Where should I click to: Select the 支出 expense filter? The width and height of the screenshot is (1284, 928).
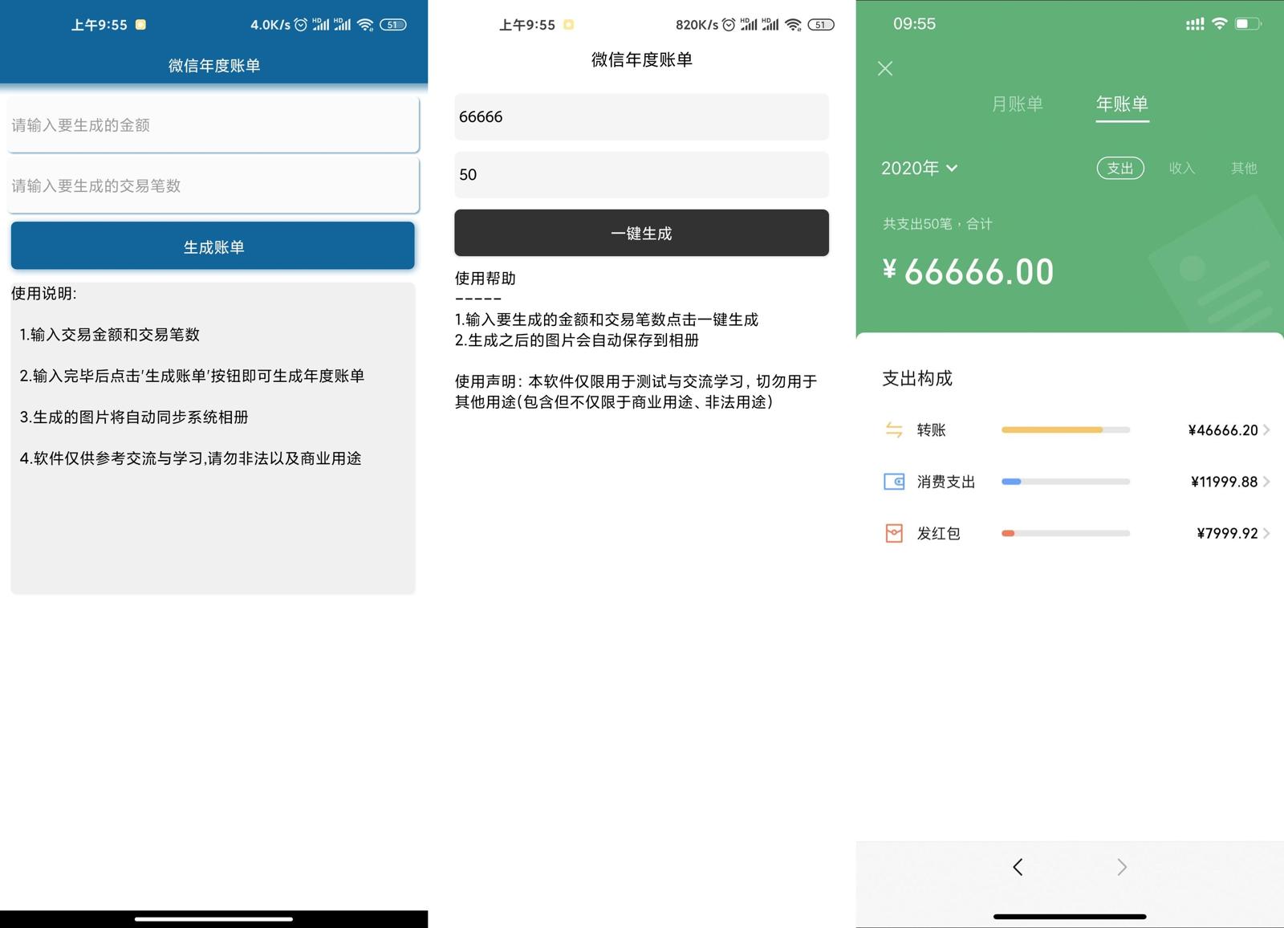1120,168
